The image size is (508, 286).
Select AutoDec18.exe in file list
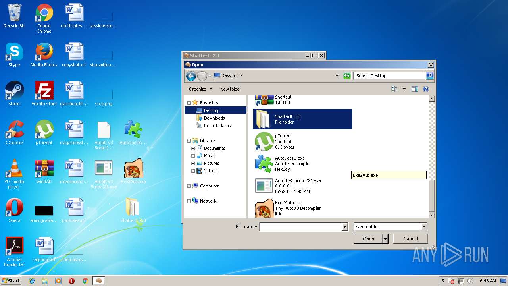tap(302, 164)
